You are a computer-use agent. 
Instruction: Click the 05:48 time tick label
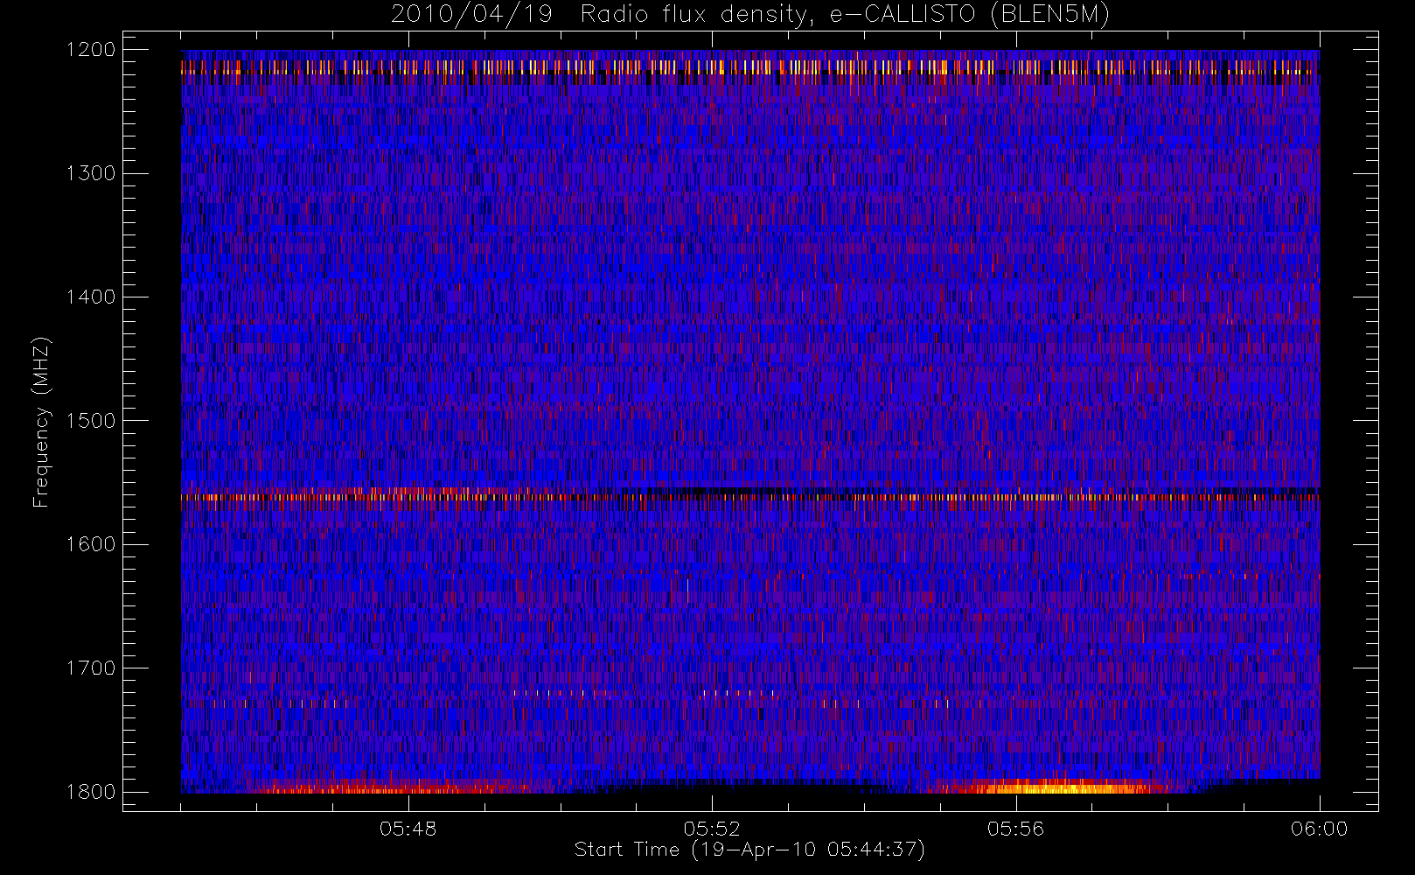pyautogui.click(x=408, y=829)
